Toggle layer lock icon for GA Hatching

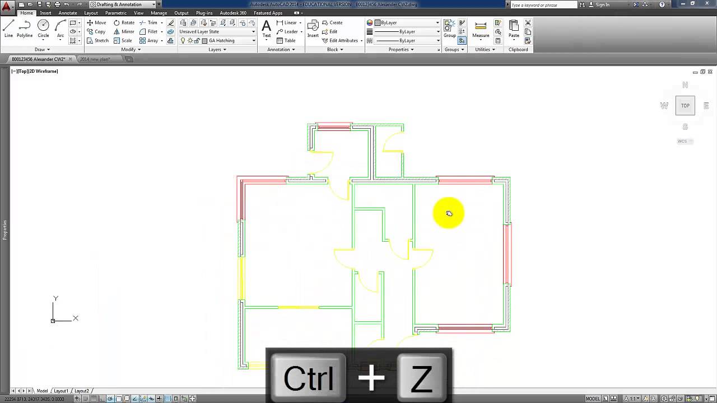[x=197, y=41]
